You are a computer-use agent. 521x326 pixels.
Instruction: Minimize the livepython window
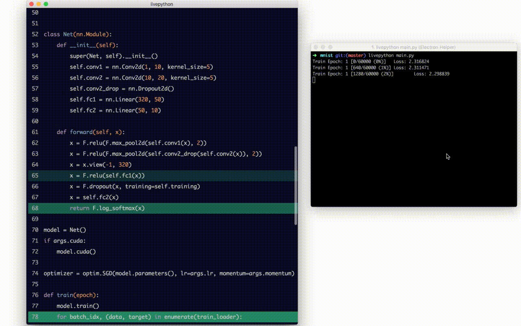[39, 4]
